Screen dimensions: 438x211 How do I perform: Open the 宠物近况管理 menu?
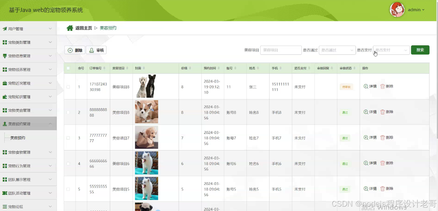pyautogui.click(x=28, y=83)
